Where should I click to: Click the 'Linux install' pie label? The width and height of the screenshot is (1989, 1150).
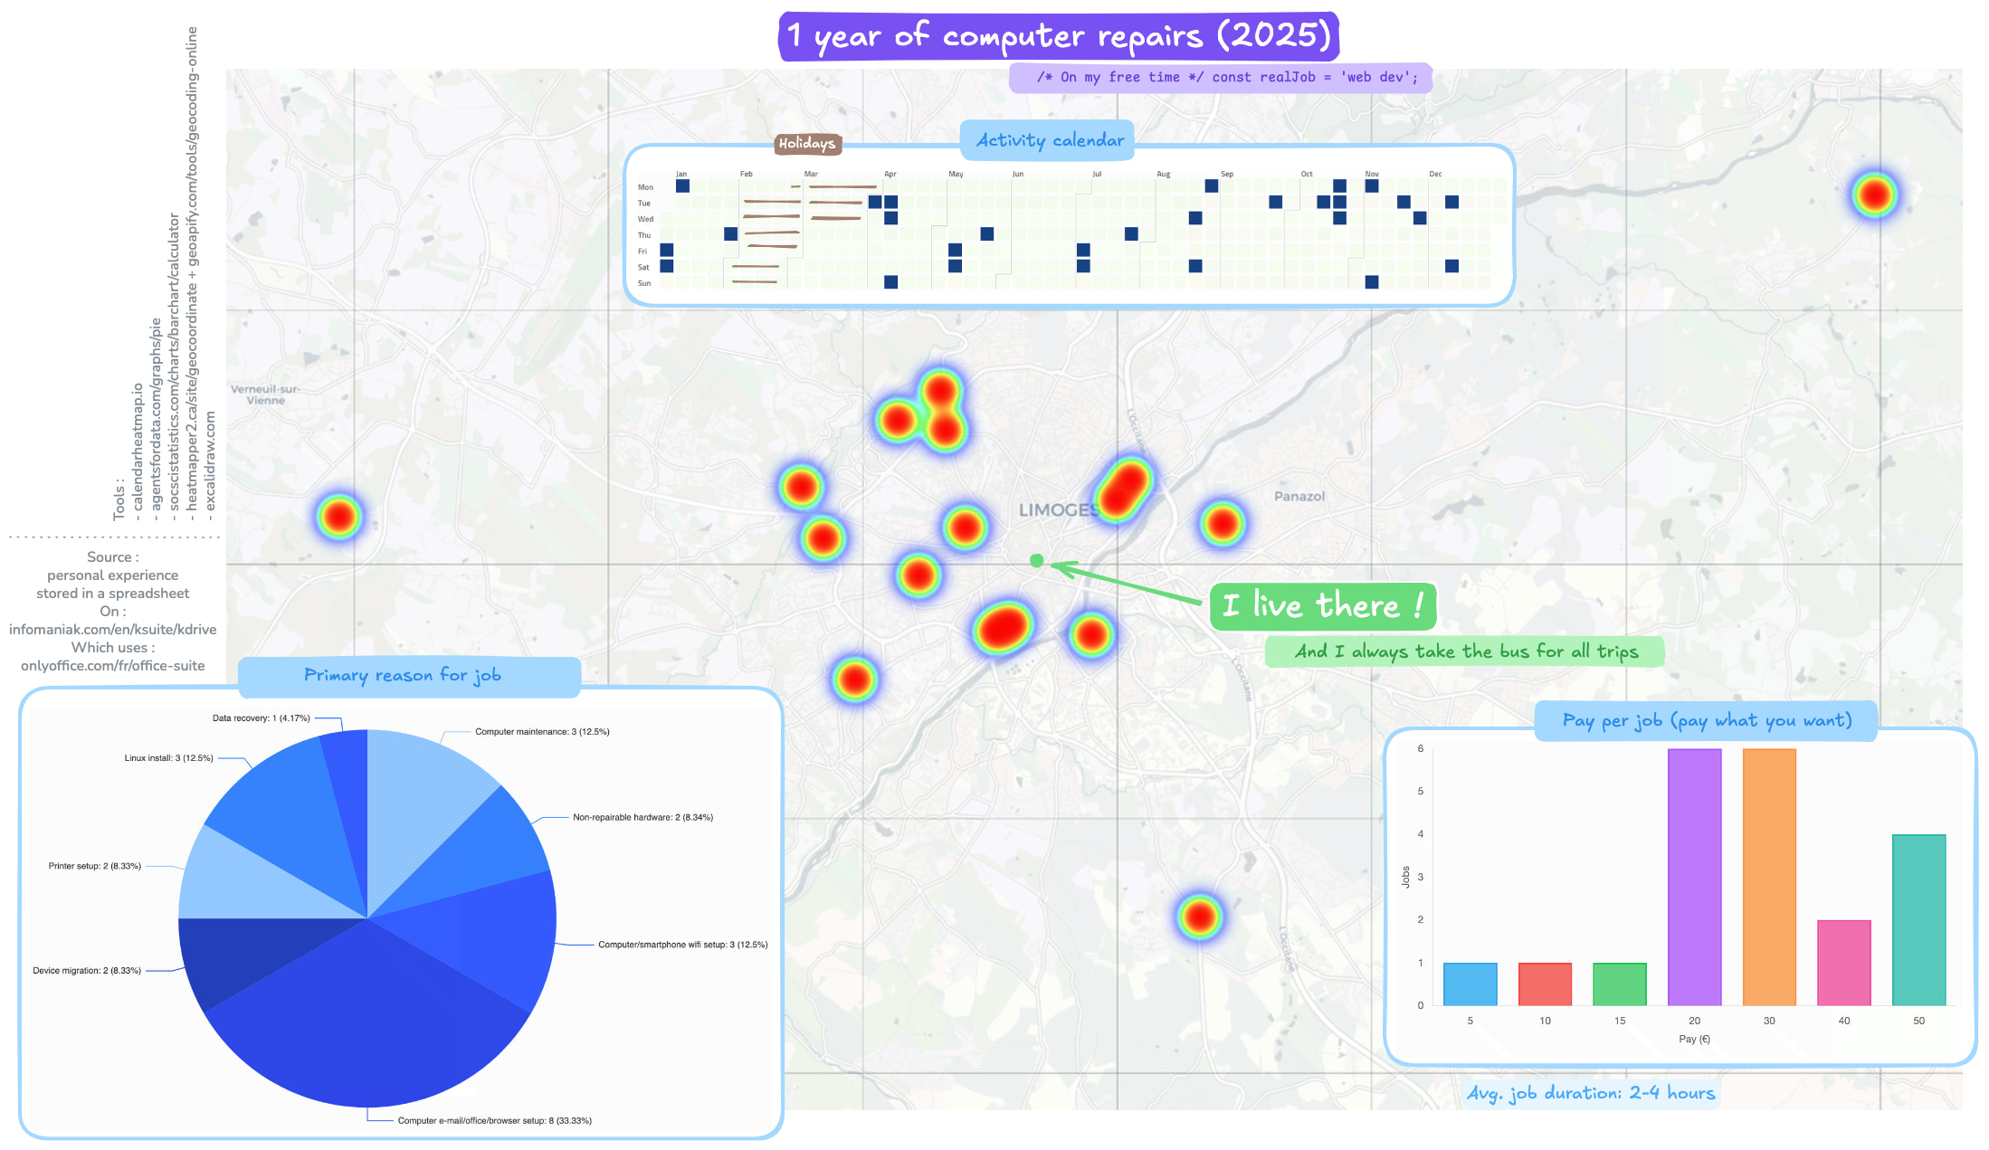click(x=168, y=758)
